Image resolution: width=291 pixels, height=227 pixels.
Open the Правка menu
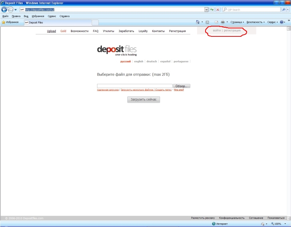16,16
